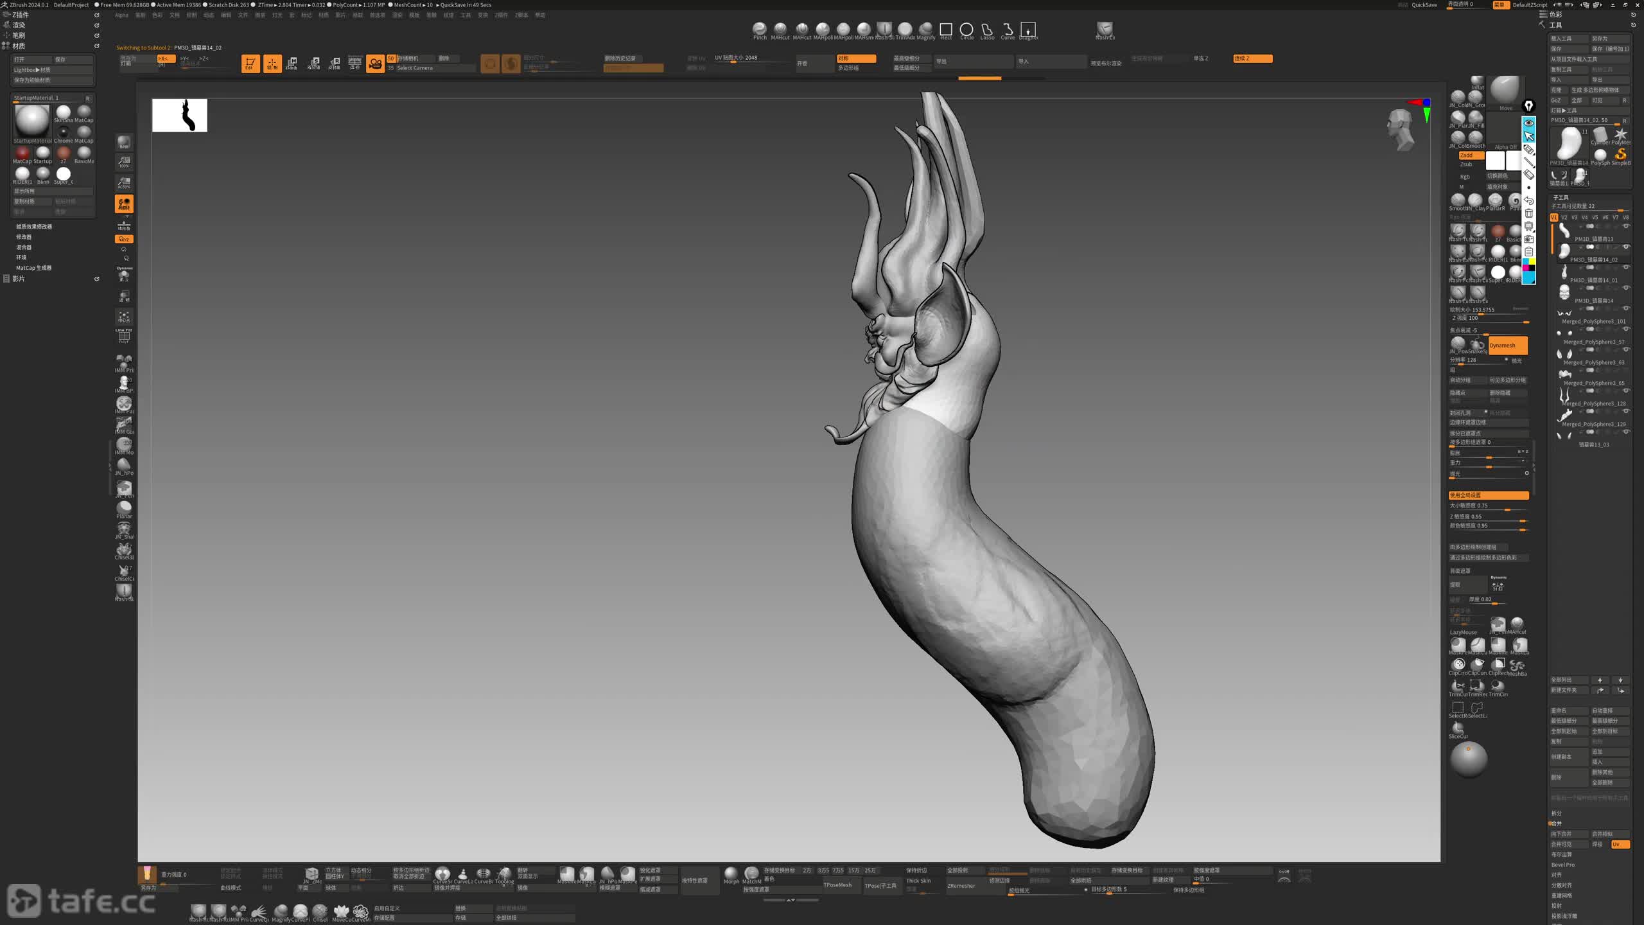Toggle the Dynamesh button
The height and width of the screenshot is (925, 1644).
pos(1507,346)
